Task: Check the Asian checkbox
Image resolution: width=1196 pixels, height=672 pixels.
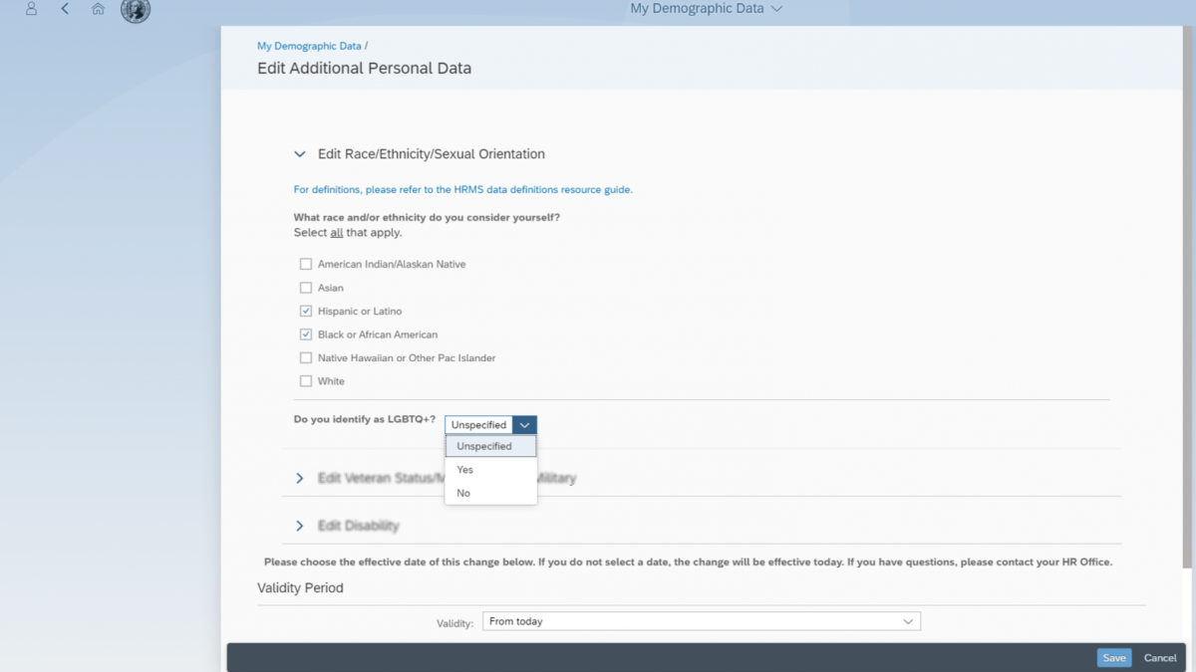Action: [x=306, y=287]
